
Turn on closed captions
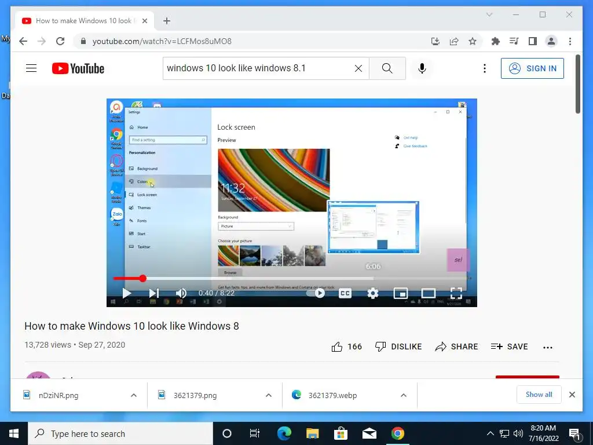click(345, 293)
